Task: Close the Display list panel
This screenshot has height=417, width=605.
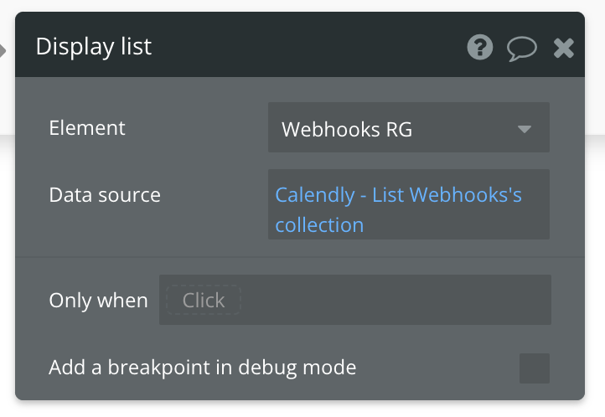Action: click(x=564, y=49)
